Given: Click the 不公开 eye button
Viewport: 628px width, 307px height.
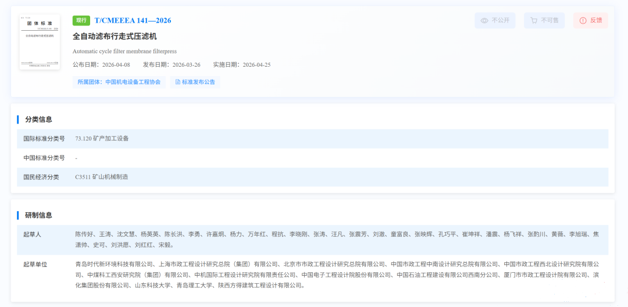Looking at the screenshot, I should (x=495, y=20).
